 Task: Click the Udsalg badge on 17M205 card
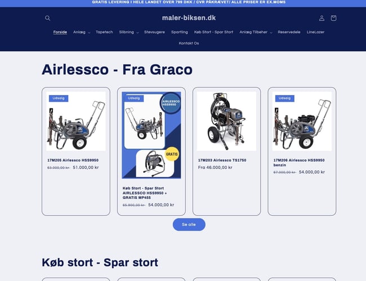pyautogui.click(x=59, y=98)
